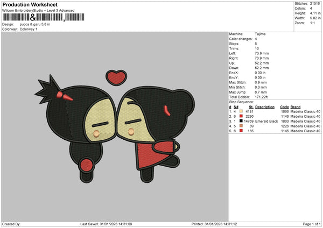The image size is (323, 228).
Task: Click the 'Stop Sequence:' heading
Action: pyautogui.click(x=241, y=102)
